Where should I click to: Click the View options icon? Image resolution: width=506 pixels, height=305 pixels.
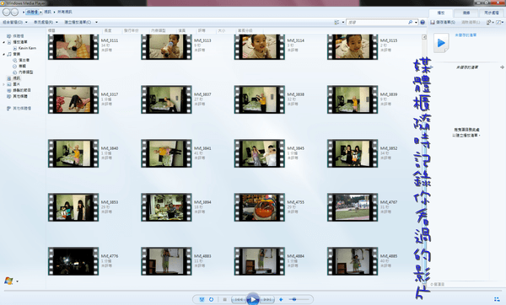click(336, 22)
